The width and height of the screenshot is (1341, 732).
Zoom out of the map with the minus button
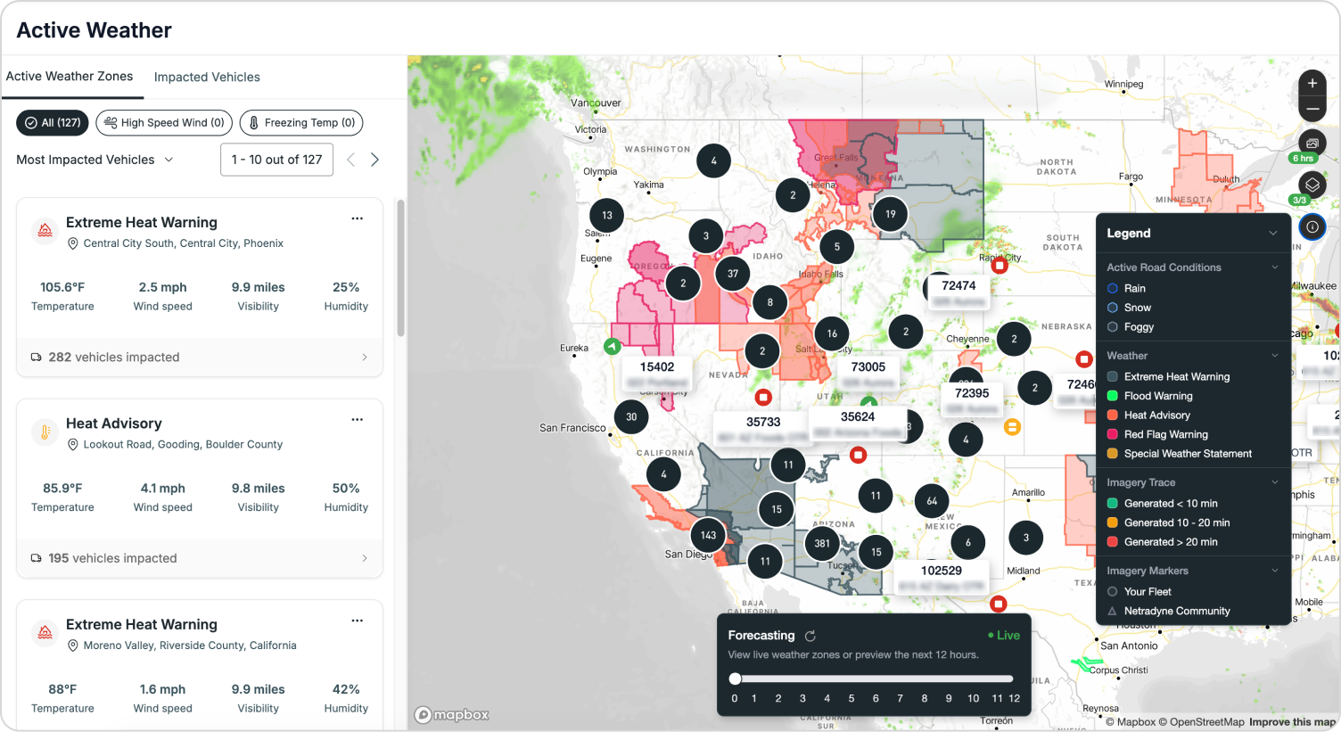coord(1312,109)
